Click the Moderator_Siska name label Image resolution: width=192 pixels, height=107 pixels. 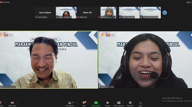tap(108, 87)
